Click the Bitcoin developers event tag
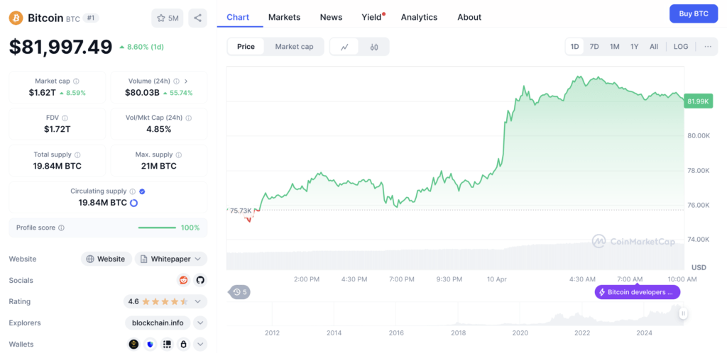 638,292
